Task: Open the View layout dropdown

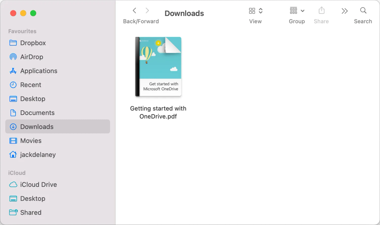Action: click(x=255, y=11)
